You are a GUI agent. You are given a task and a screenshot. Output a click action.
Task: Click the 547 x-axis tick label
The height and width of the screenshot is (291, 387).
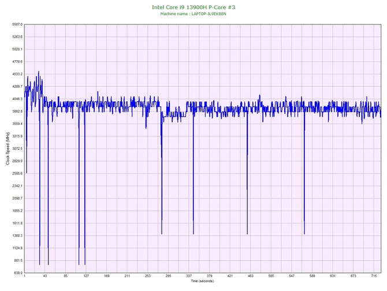pos(292,276)
